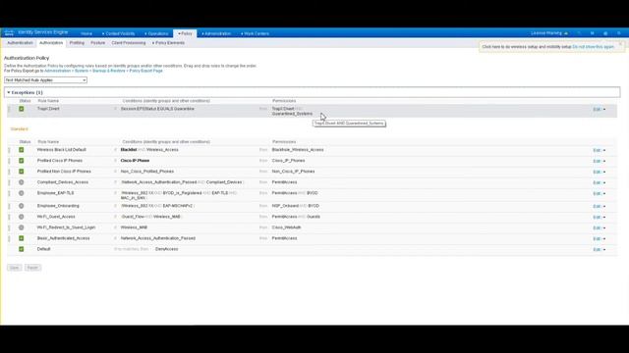Click drag handle of Employee_Onboarding row
629x353 pixels.
tap(9, 206)
